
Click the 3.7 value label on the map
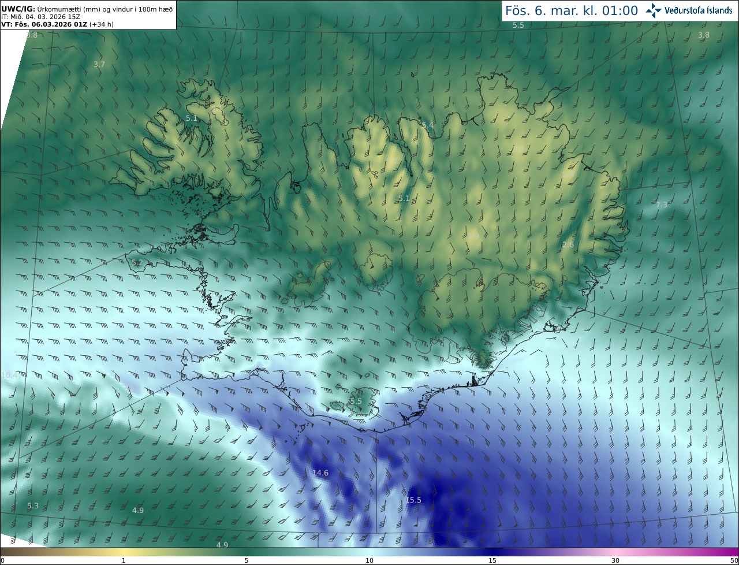pyautogui.click(x=99, y=64)
